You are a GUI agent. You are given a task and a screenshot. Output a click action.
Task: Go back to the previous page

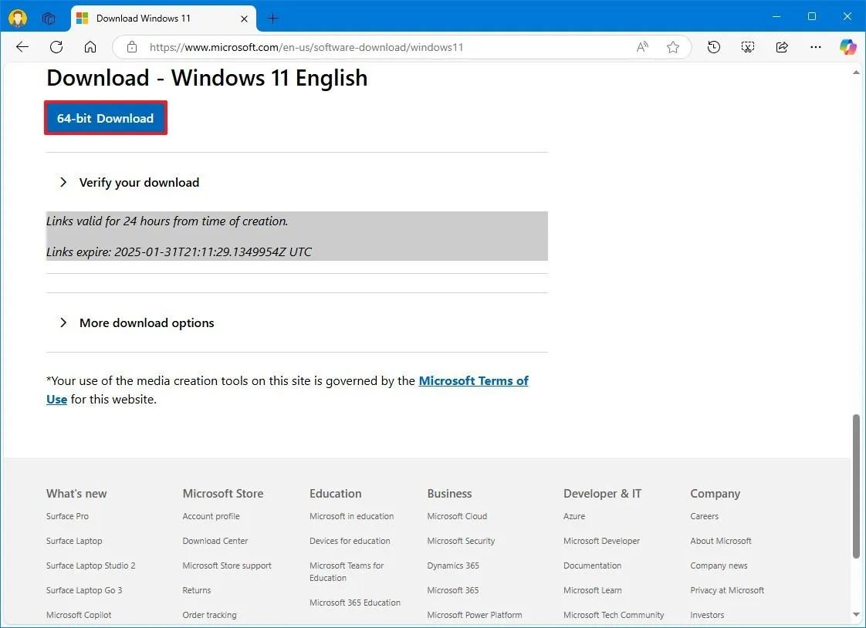click(22, 47)
